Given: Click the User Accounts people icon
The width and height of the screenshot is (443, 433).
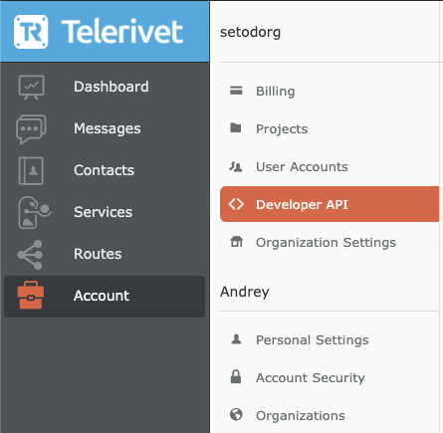Looking at the screenshot, I should [x=236, y=166].
